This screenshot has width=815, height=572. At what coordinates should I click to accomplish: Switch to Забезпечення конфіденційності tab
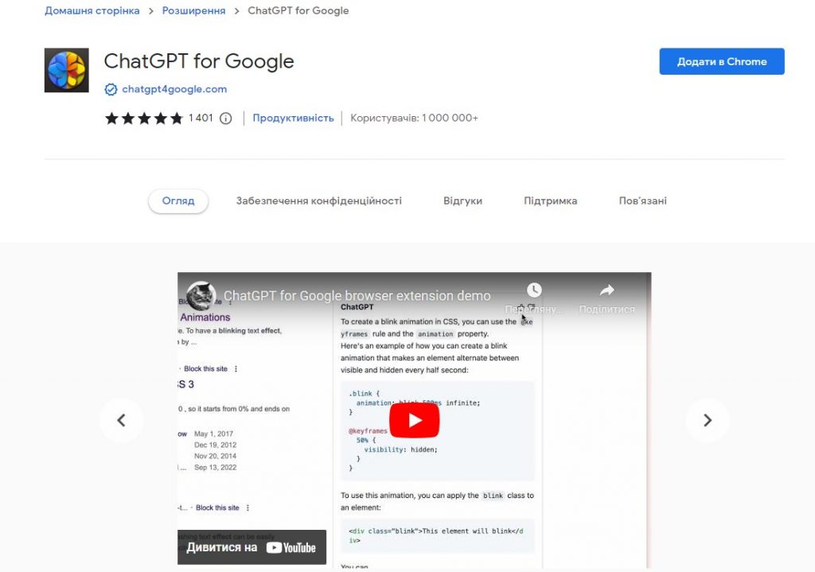318,201
